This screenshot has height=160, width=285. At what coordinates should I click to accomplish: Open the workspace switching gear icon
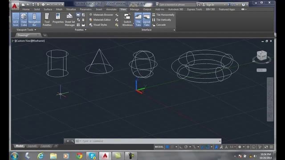pos(240,147)
